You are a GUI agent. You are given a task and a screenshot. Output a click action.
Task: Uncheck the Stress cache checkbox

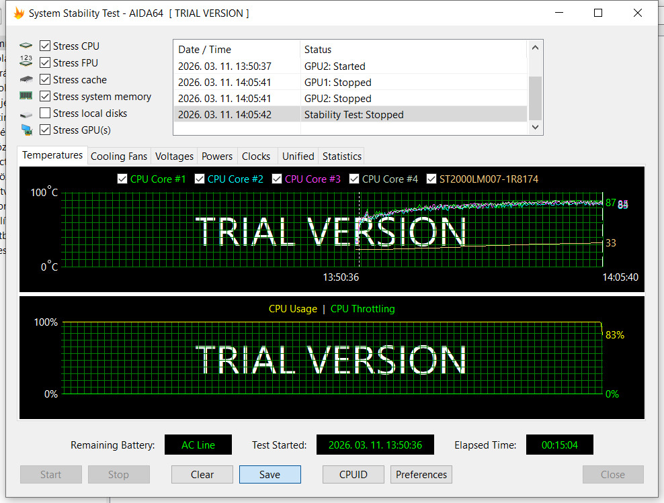[45, 79]
